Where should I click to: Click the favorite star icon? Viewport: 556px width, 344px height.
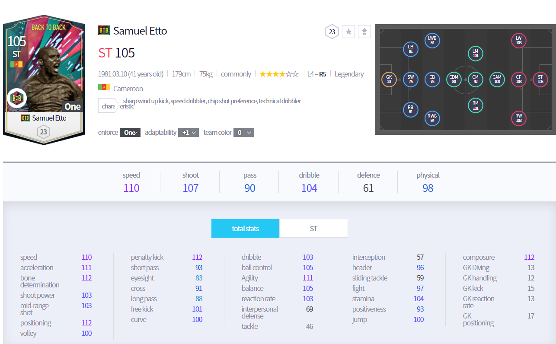(348, 32)
